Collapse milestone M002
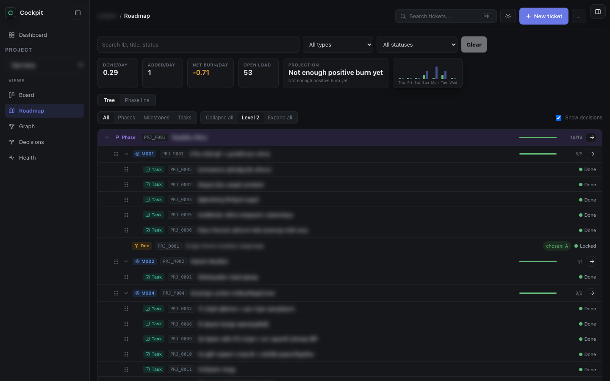 click(126, 261)
